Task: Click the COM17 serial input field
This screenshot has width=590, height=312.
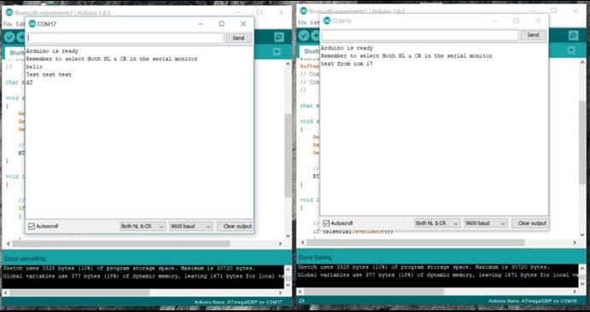Action: tap(125, 38)
